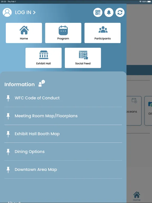
Task: Open Meeting Room Map/Floorplans
Action: point(63,116)
